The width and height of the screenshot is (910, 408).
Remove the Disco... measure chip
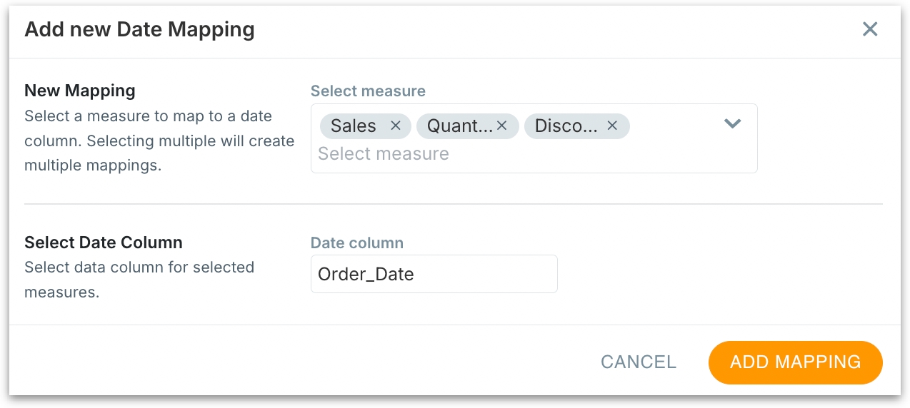click(x=612, y=126)
